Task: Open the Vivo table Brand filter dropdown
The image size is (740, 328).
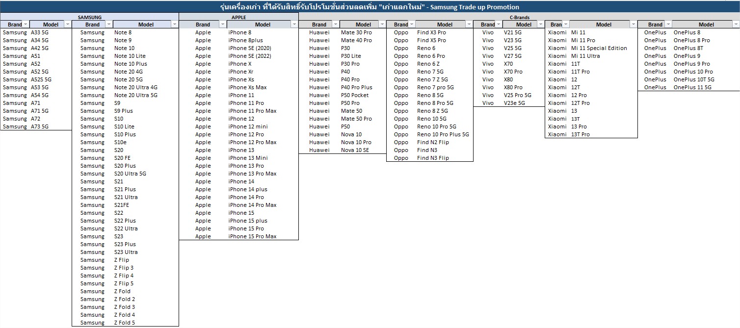Action: coord(499,25)
